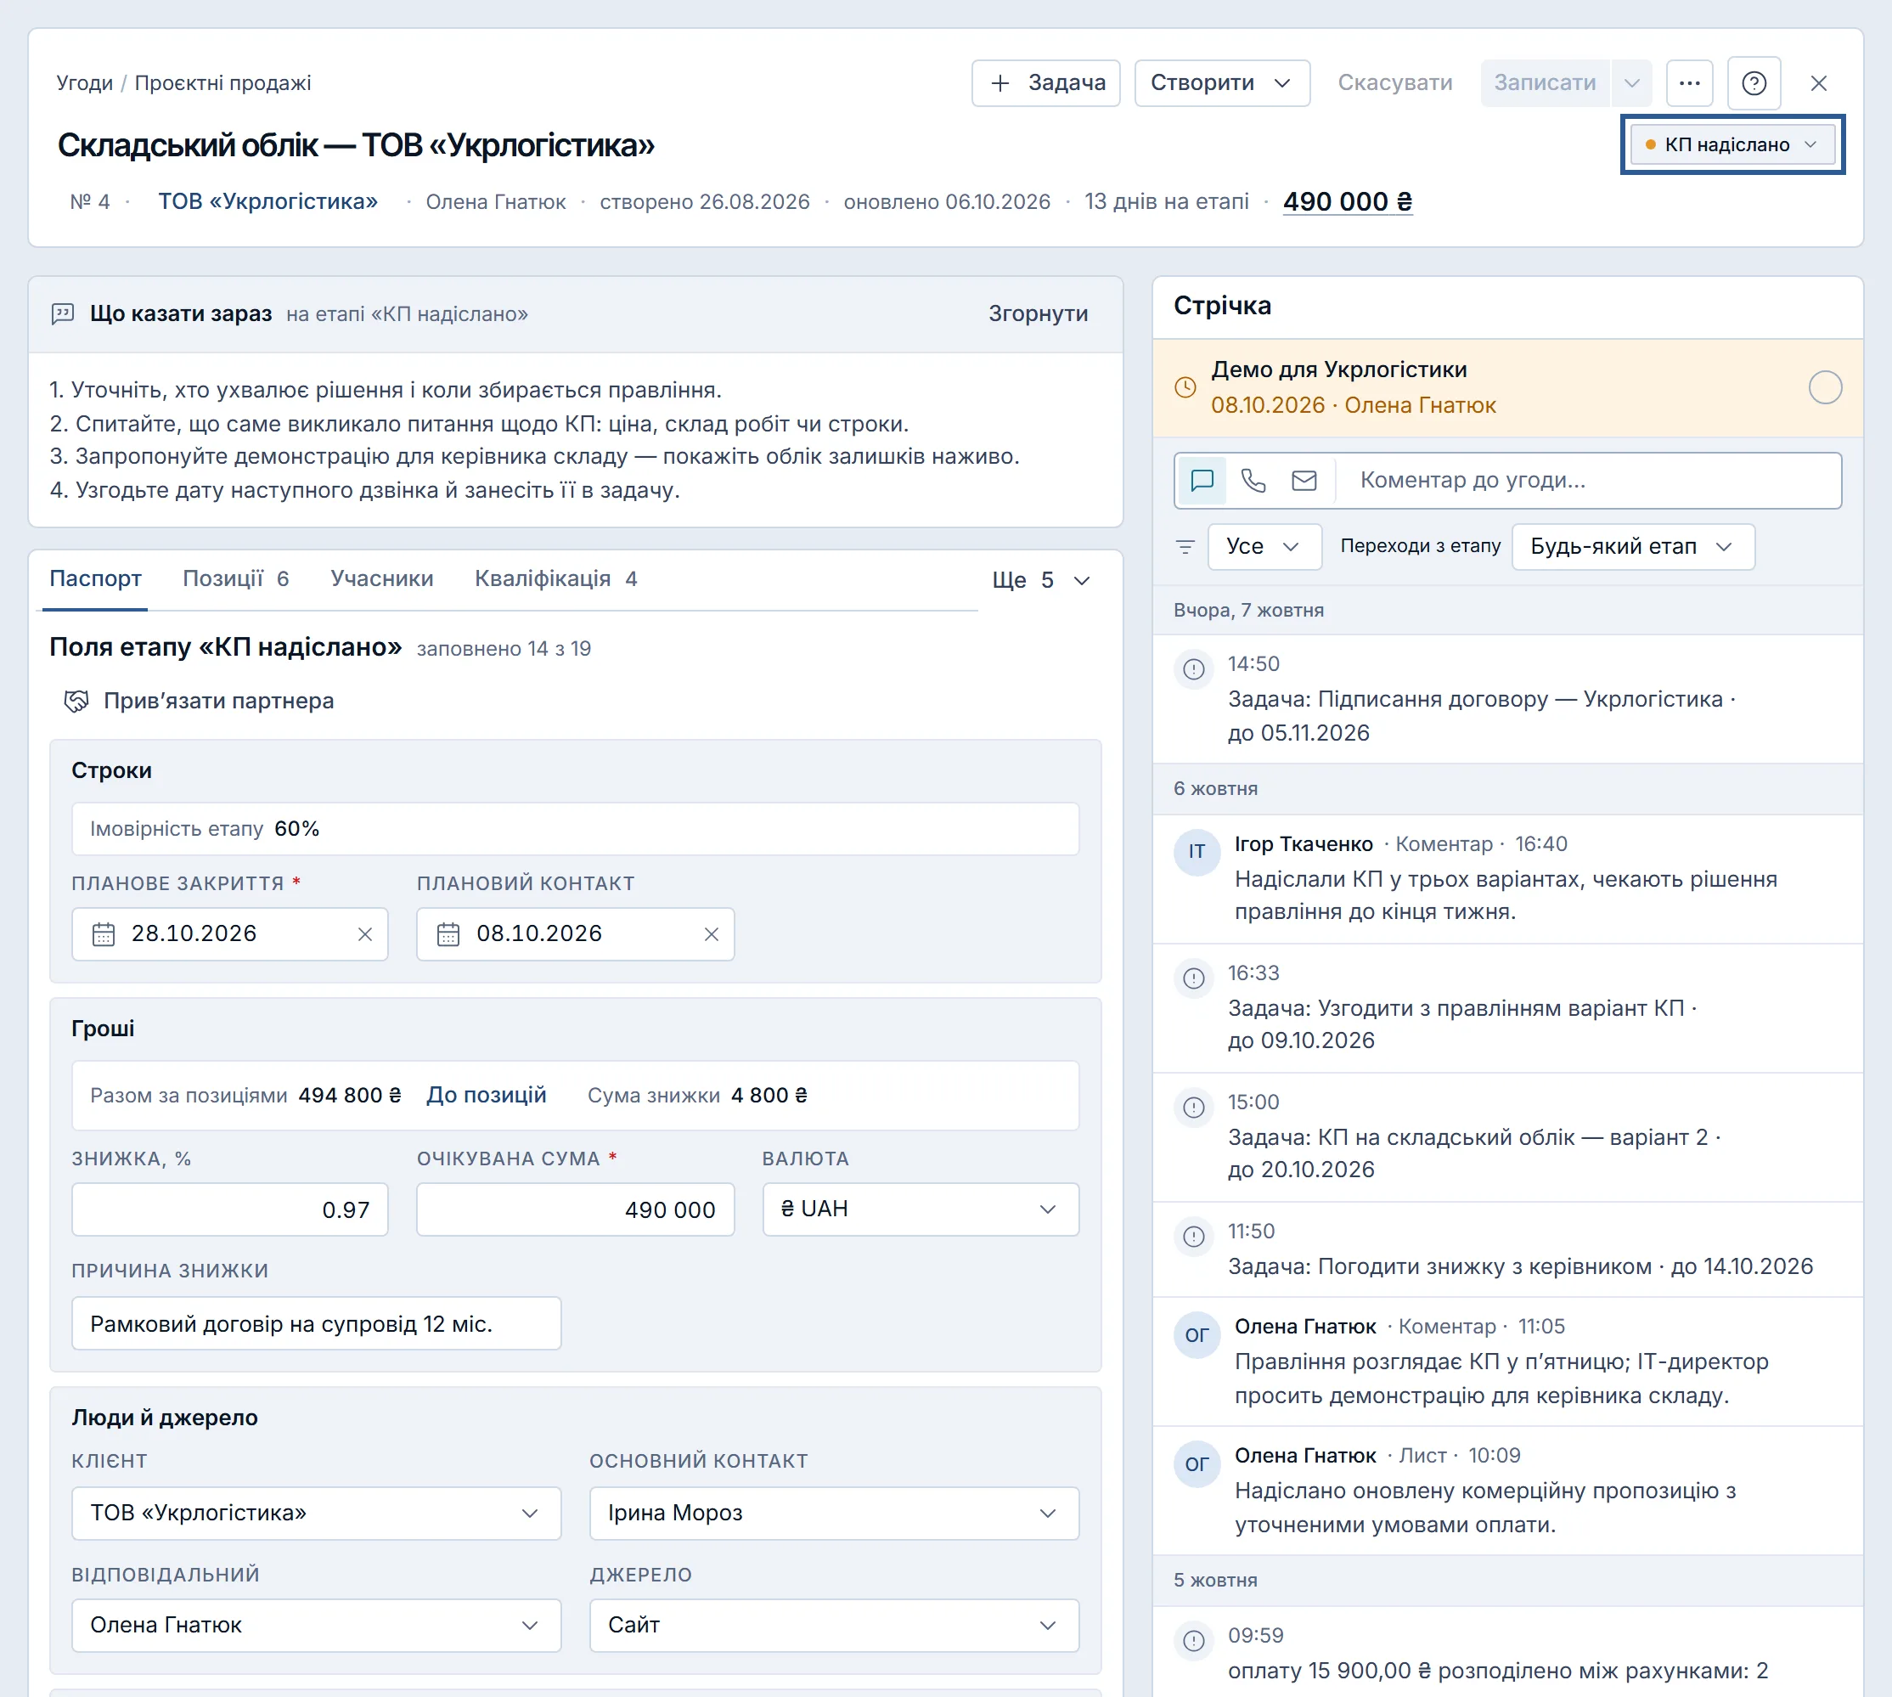Open the Джерело Сайт dropdown

(x=833, y=1625)
